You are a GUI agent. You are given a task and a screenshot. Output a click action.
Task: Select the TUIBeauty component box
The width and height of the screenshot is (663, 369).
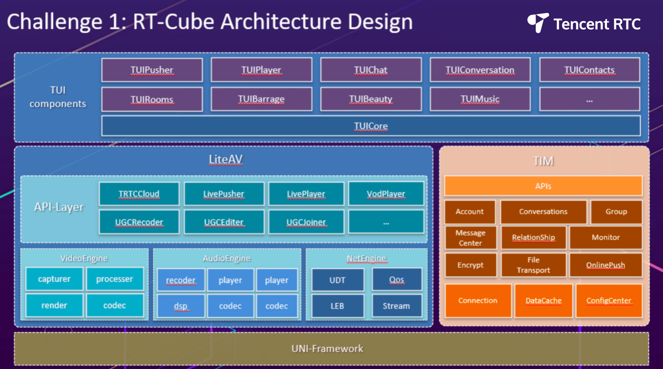[371, 99]
